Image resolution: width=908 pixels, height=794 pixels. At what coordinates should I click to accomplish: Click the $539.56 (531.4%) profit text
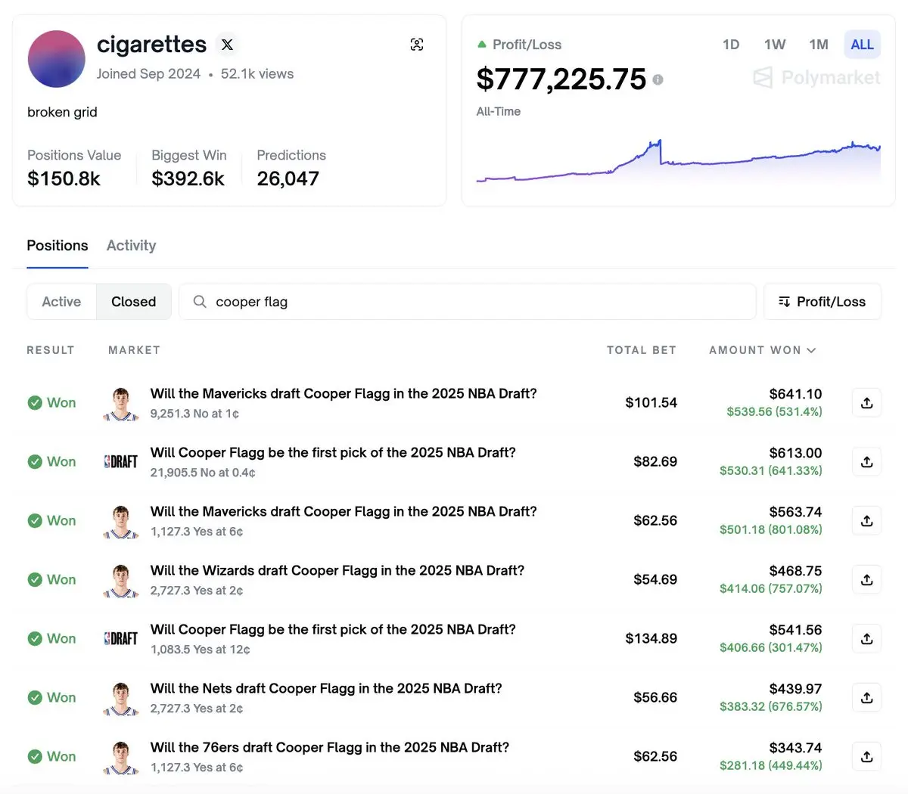point(774,412)
